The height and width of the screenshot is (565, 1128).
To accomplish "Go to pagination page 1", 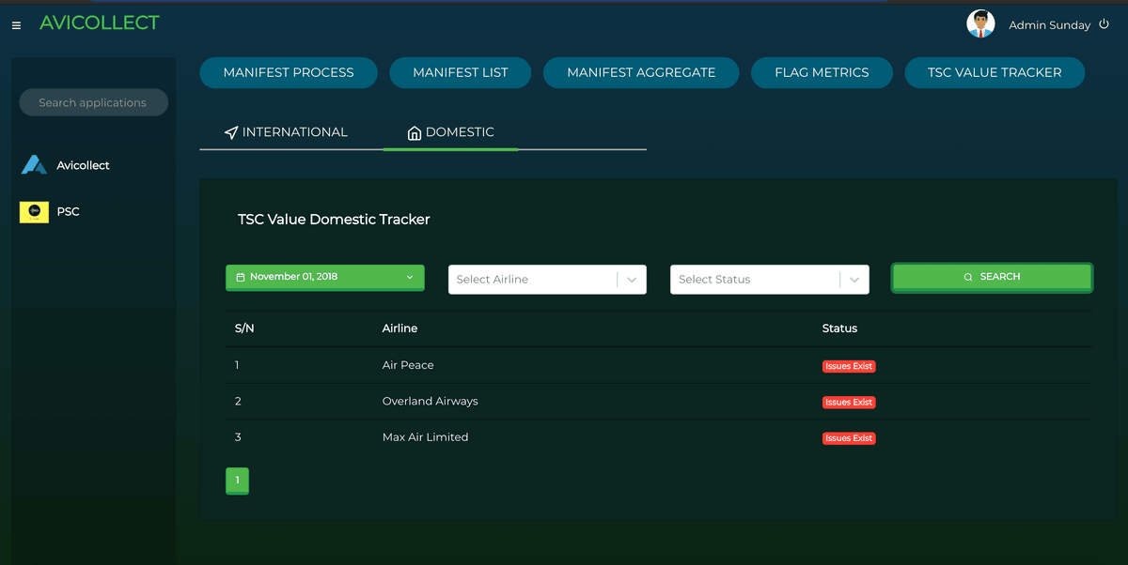I will coord(237,481).
